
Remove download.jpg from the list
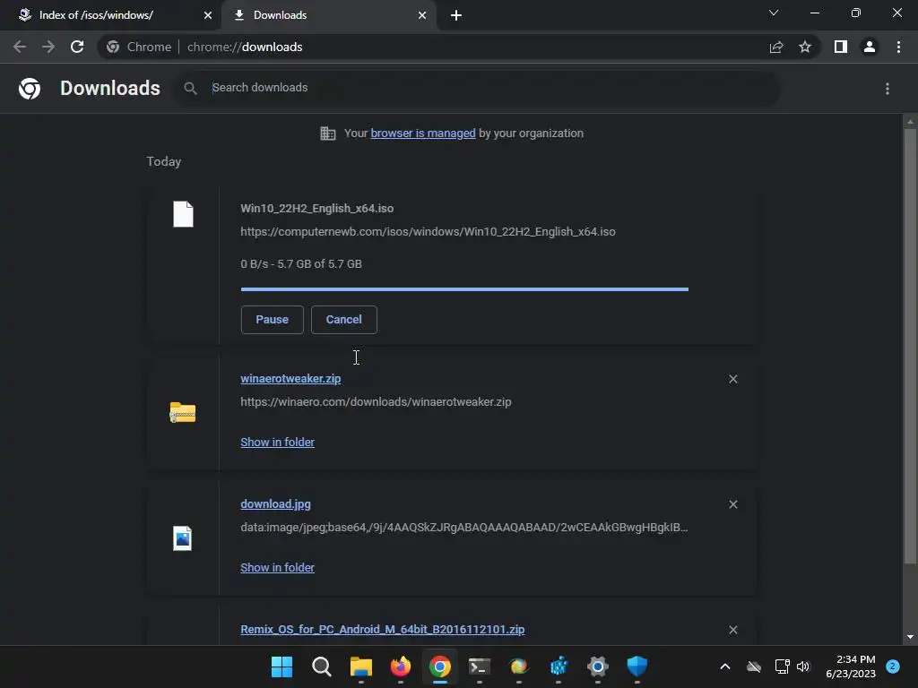tap(733, 504)
